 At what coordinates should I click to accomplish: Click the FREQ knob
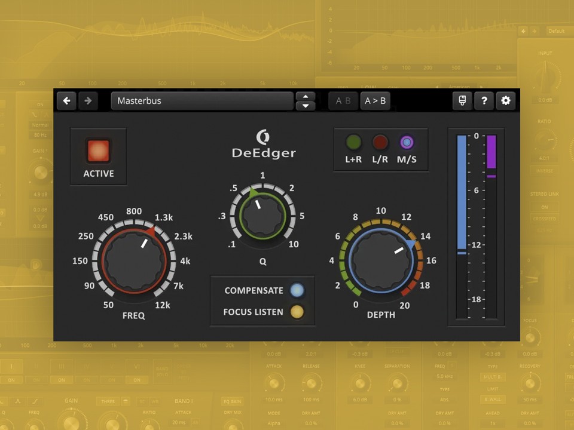tap(134, 261)
